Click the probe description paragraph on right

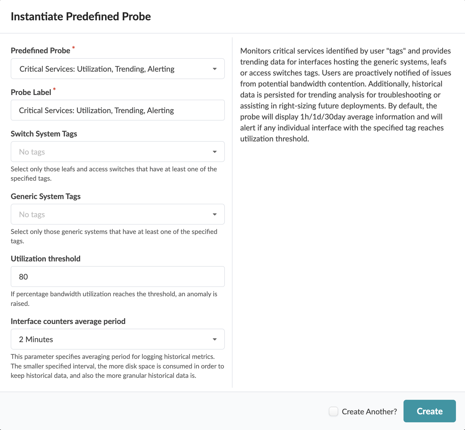point(345,95)
